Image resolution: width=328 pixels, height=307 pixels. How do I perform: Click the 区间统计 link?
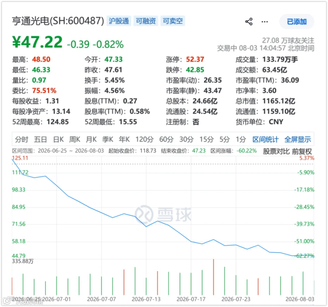[265, 139]
